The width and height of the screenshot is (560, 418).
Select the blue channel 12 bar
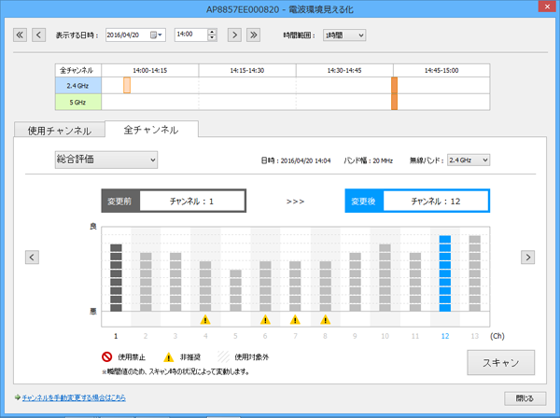pos(445,273)
